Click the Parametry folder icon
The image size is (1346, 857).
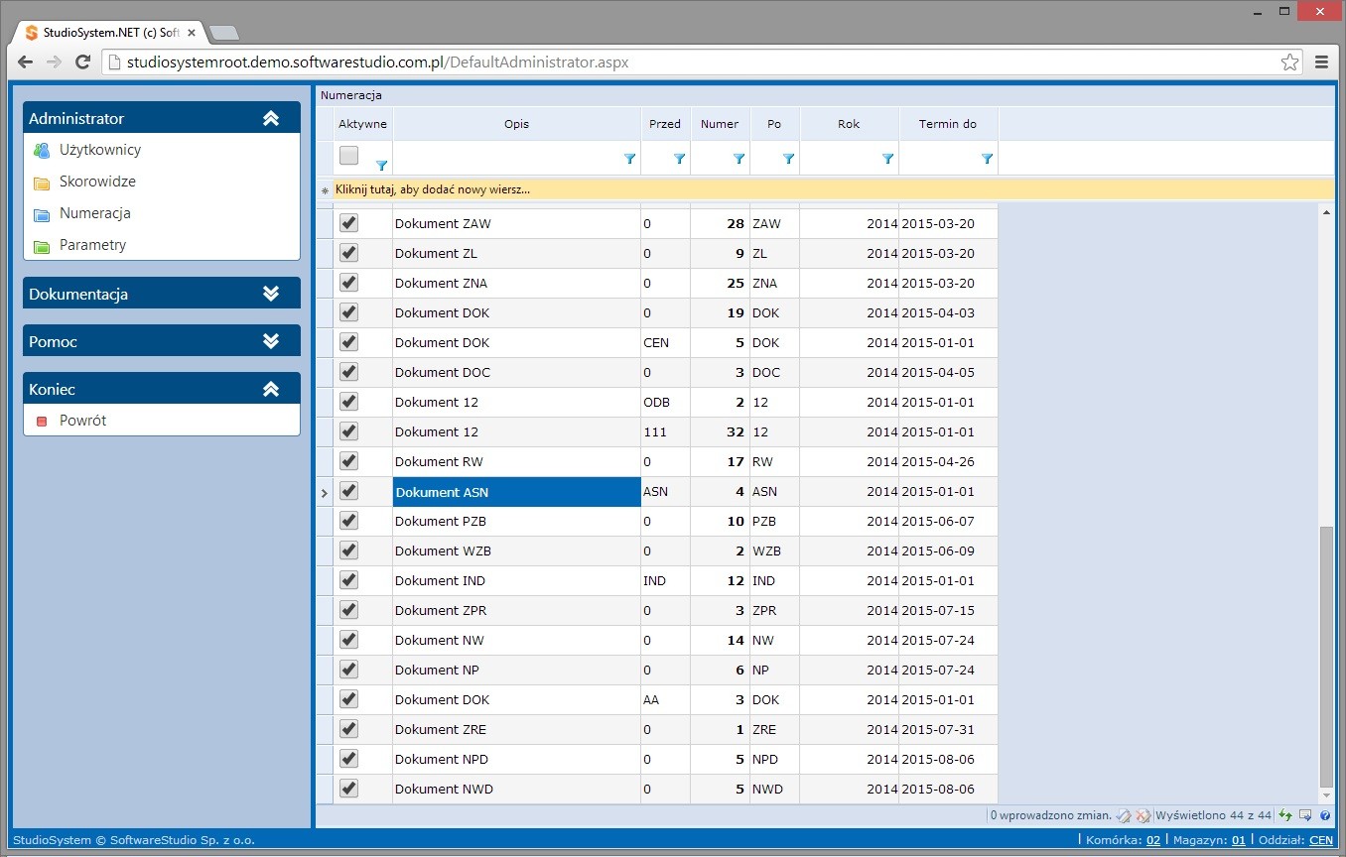[41, 246]
